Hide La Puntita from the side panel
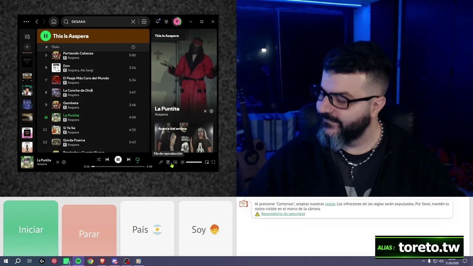473x266 pixels. [205, 111]
